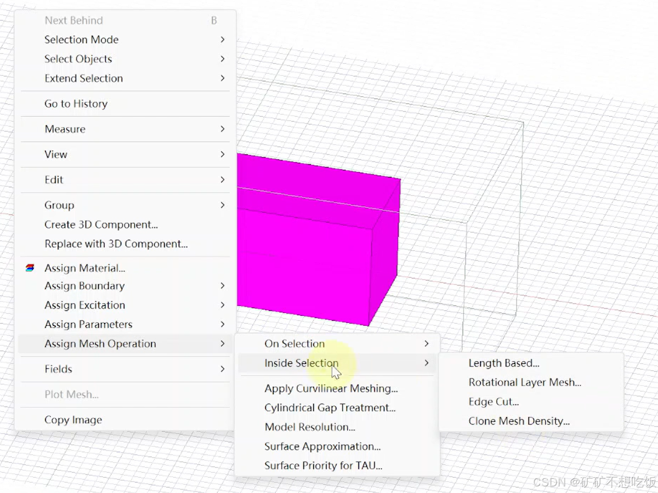Expand arrow beside Fields
This screenshot has width=658, height=493.
(223, 369)
